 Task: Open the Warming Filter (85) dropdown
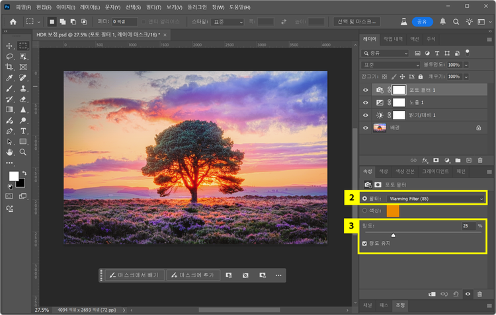pos(436,198)
